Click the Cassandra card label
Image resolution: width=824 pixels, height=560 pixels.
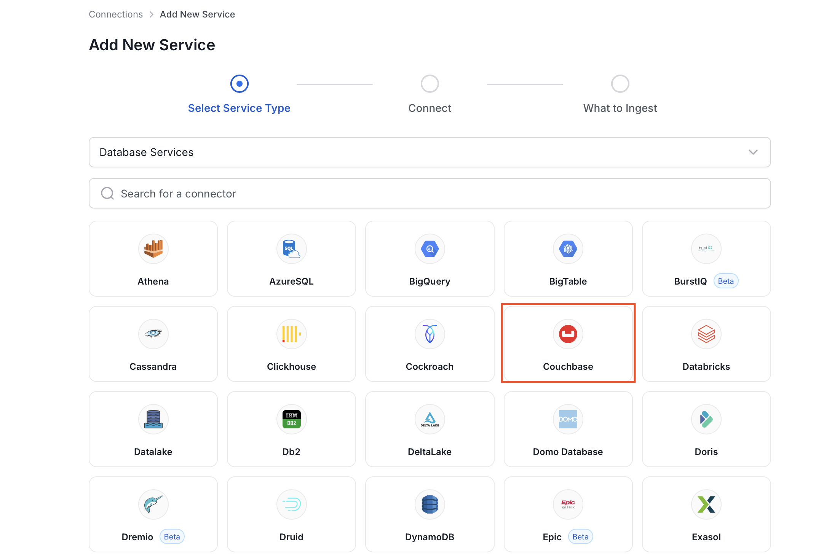click(x=153, y=366)
